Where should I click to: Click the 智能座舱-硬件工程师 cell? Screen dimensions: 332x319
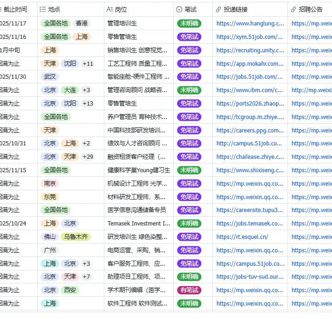[139, 76]
